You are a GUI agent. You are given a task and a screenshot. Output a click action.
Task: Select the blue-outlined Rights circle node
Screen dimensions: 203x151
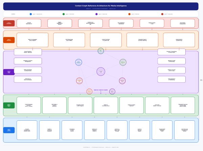[x=78, y=62]
